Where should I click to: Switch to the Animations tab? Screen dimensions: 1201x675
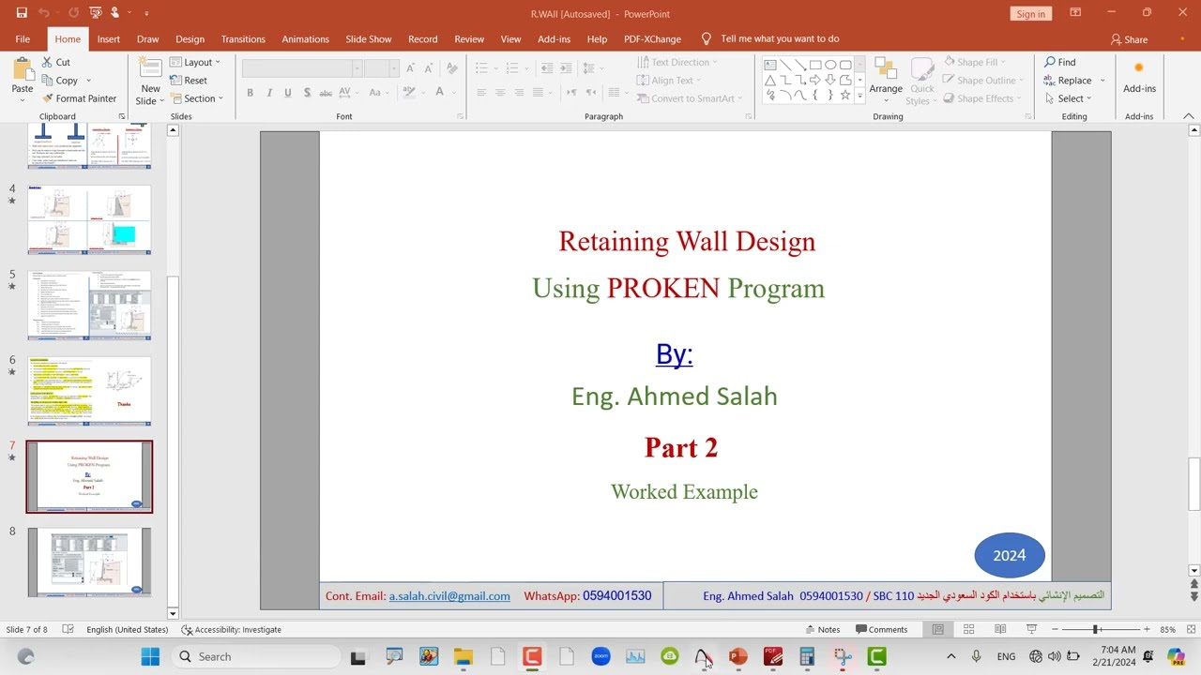click(306, 39)
